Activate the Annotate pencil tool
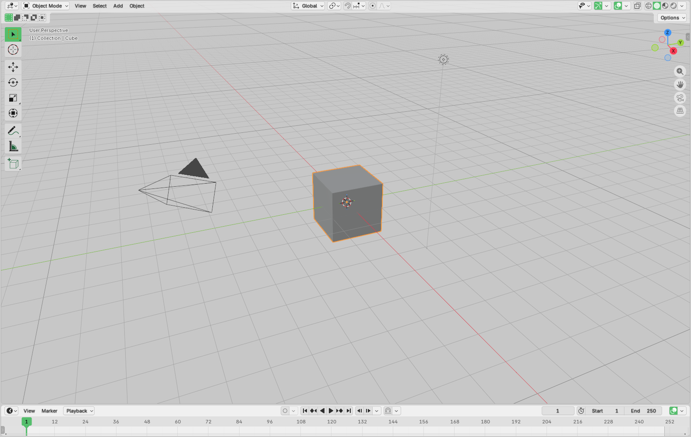The width and height of the screenshot is (691, 437). (x=13, y=131)
